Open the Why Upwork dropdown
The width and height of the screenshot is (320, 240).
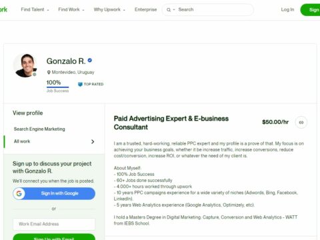pyautogui.click(x=109, y=9)
